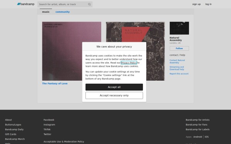Open Bandcamp for Artists link
Image resolution: width=231 pixels, height=144 pixels.
click(198, 120)
